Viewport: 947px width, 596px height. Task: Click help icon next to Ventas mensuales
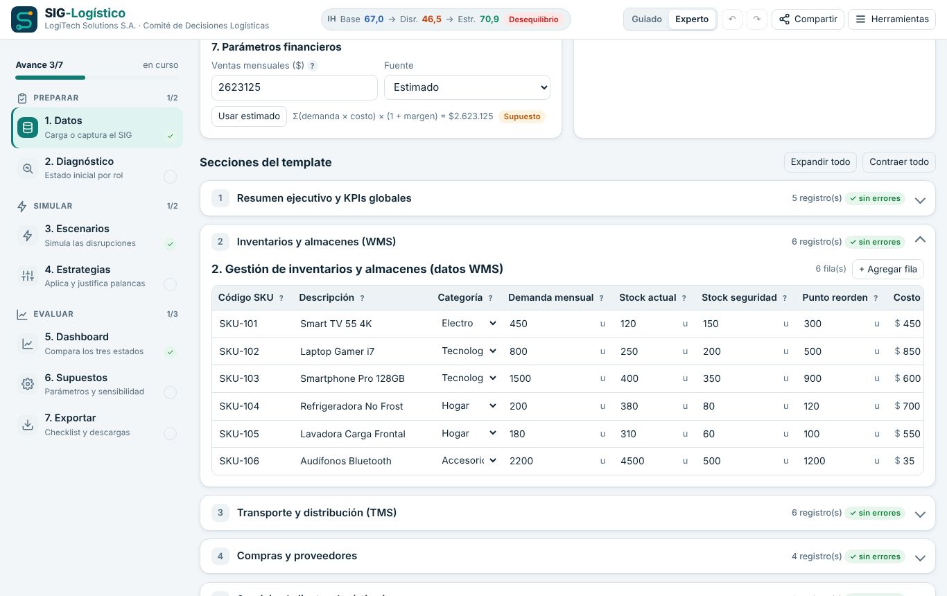313,66
